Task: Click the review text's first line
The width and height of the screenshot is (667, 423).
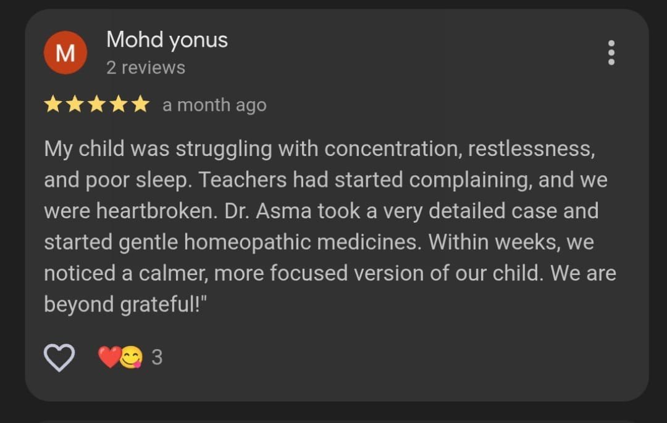Action: pyautogui.click(x=319, y=149)
